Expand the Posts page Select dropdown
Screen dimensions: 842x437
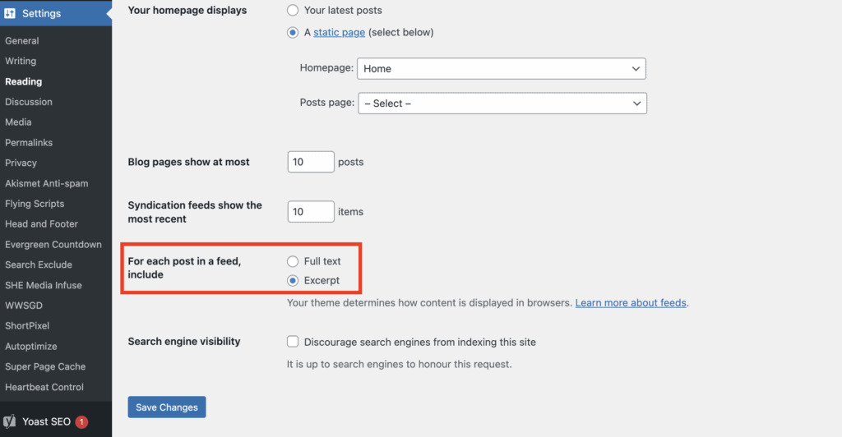[x=502, y=103]
